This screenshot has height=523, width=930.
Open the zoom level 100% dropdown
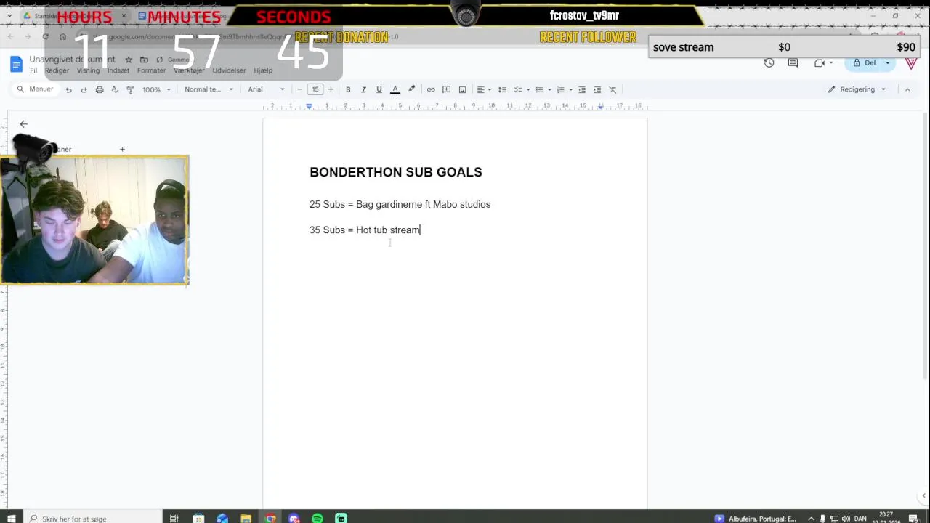click(156, 89)
